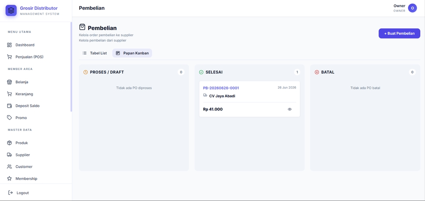The height and width of the screenshot is (201, 425).
Task: Click the red cancel icon in Batal column
Action: [x=317, y=72]
